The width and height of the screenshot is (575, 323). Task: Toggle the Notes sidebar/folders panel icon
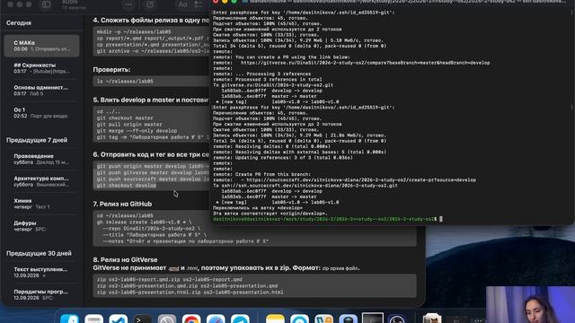pos(46,4)
